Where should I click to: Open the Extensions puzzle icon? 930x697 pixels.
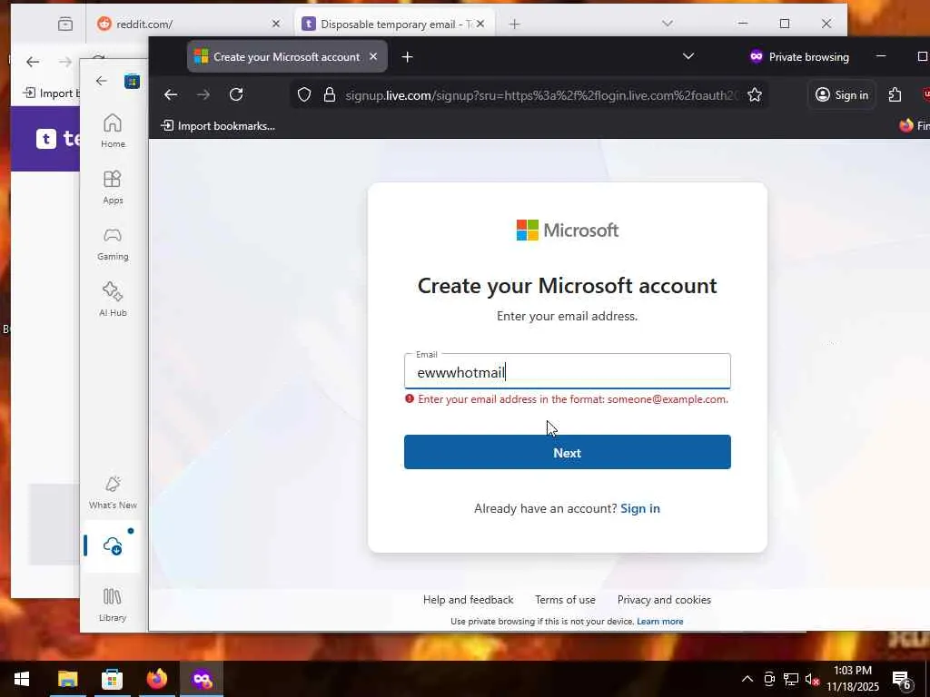[895, 94]
